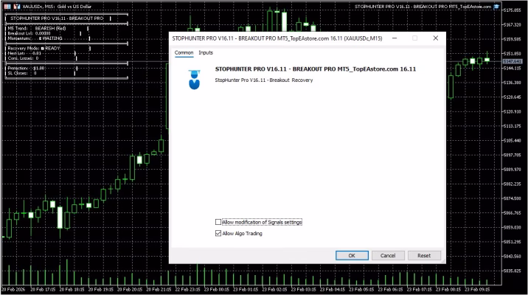Click the 'Momentum: WAITING' panel row
The width and height of the screenshot is (528, 295).
(35, 38)
